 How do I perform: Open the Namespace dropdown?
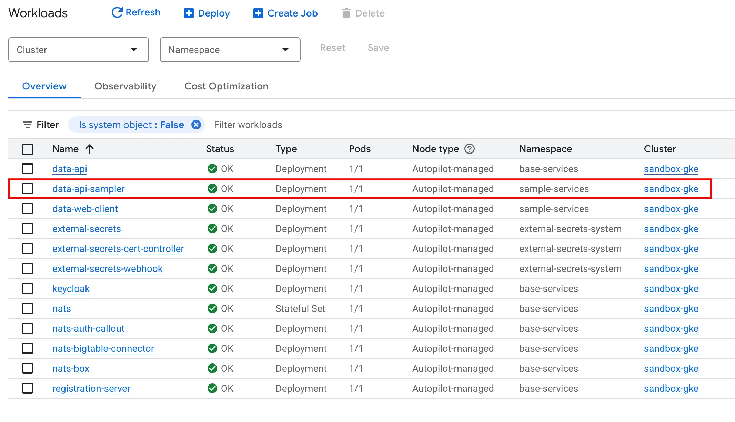pos(230,50)
